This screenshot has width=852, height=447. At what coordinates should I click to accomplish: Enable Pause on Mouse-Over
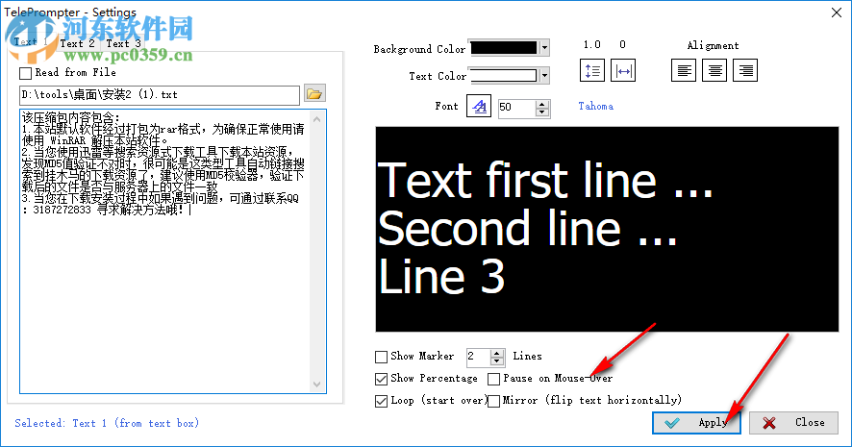(494, 379)
